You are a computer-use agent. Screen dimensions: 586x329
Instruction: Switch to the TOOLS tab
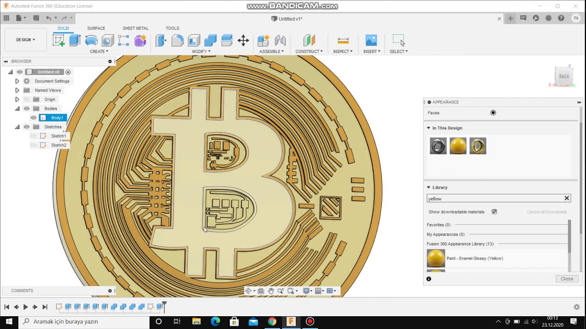tap(173, 28)
